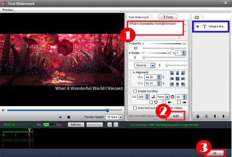Expand the Alignment section arrow
The width and height of the screenshot is (232, 157).
tap(134, 72)
